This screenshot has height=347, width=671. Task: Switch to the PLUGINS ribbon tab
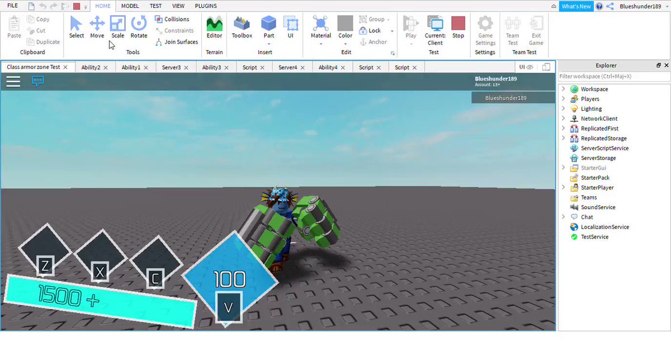click(206, 6)
